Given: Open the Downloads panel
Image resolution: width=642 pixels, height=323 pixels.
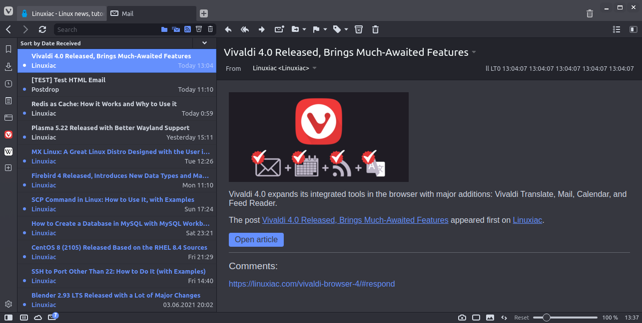Looking at the screenshot, I should pyautogui.click(x=8, y=67).
